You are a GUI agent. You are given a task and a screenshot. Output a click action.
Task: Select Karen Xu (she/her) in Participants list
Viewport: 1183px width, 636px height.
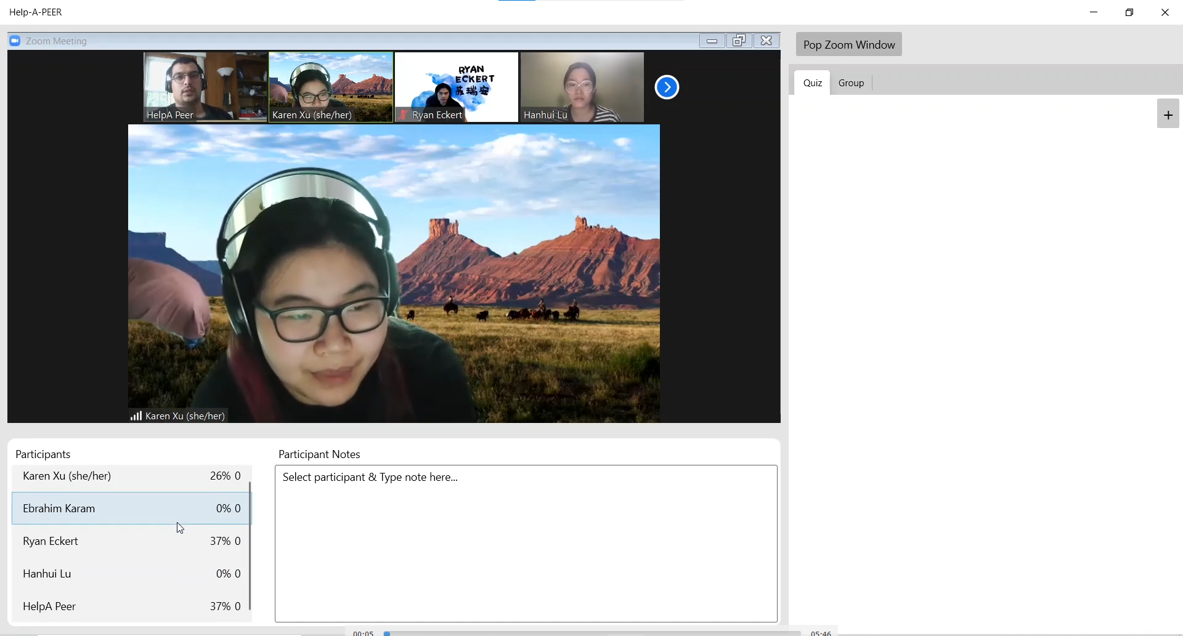(x=131, y=476)
